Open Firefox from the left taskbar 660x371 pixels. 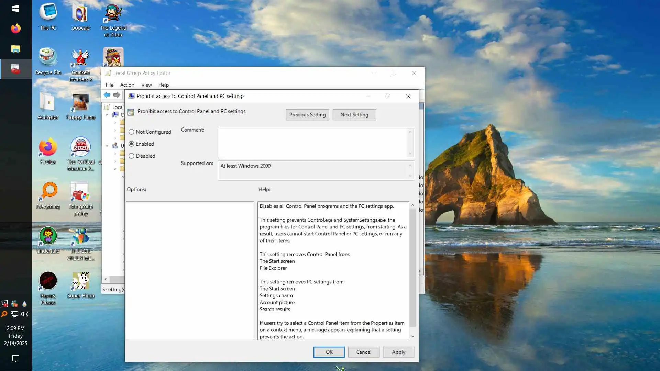15,29
